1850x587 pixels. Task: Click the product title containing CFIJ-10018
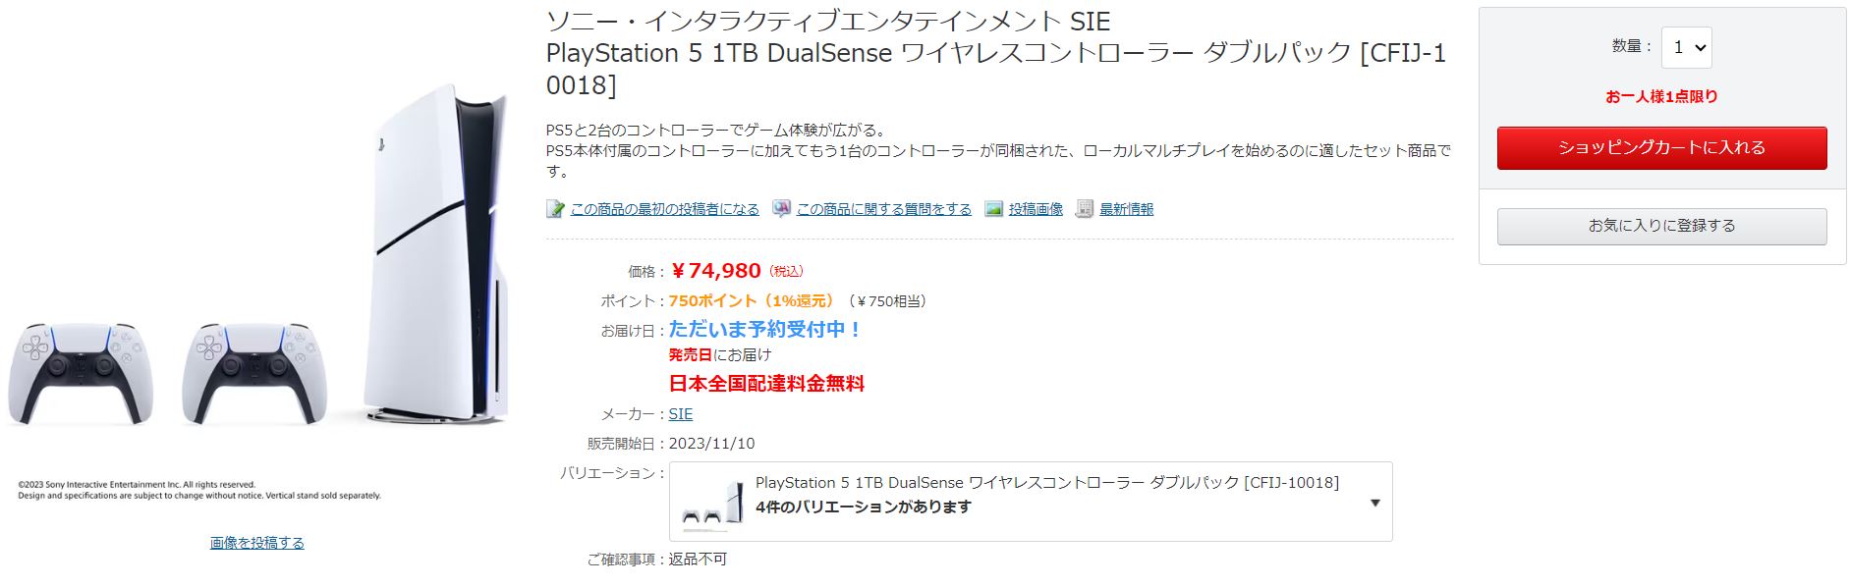point(995,53)
